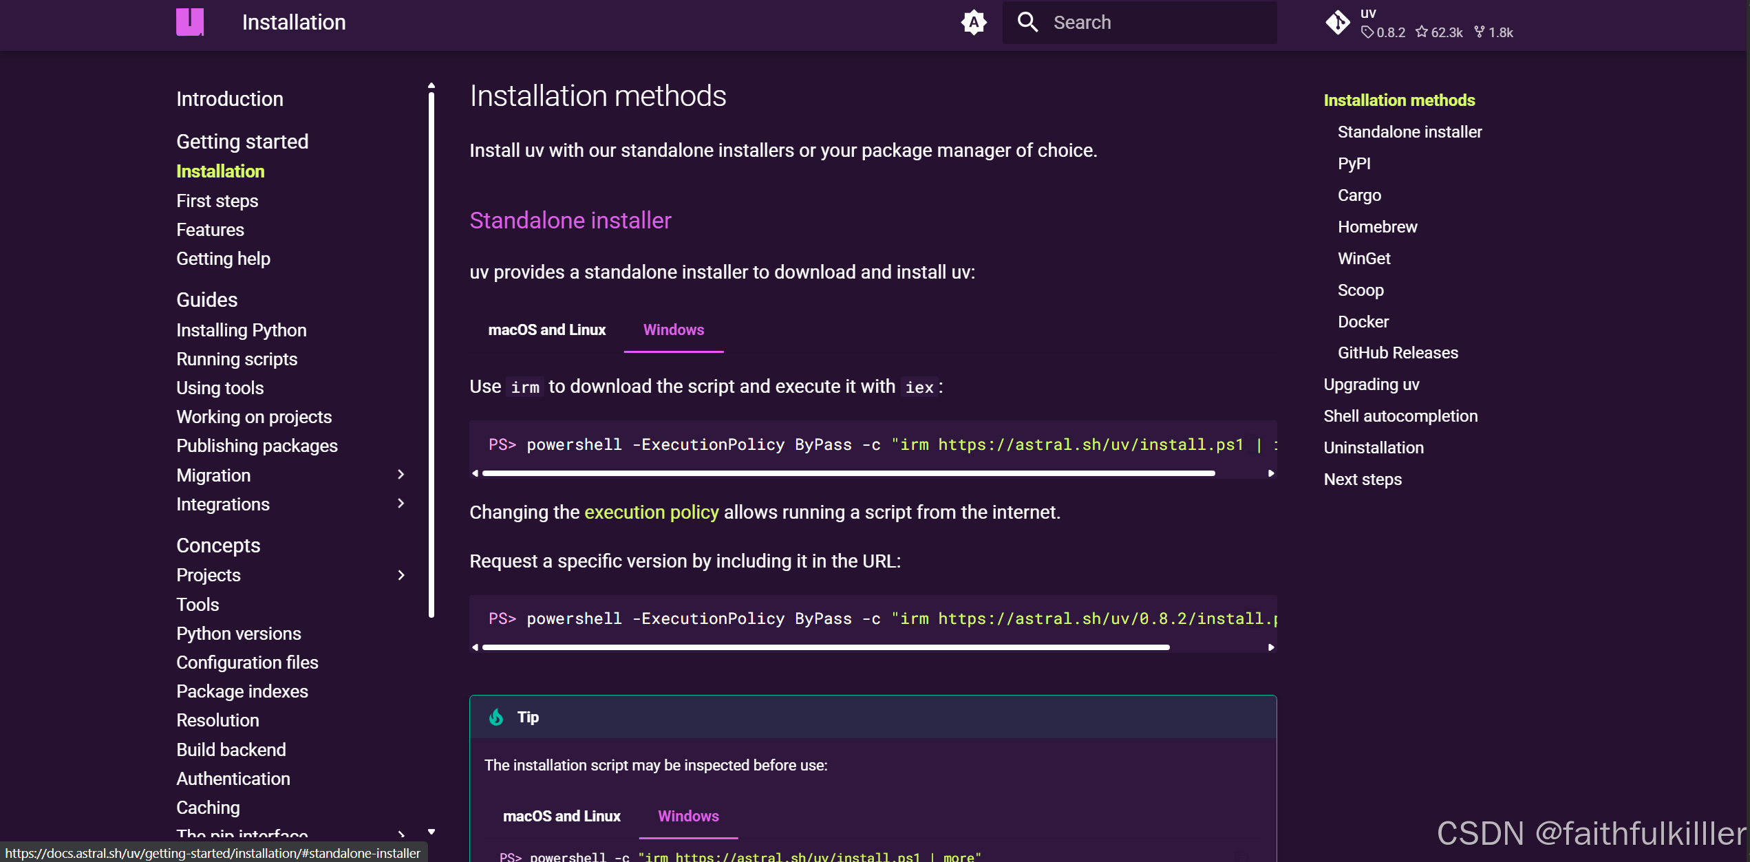Open Installing Python in the sidebar
The image size is (1750, 862).
click(242, 330)
